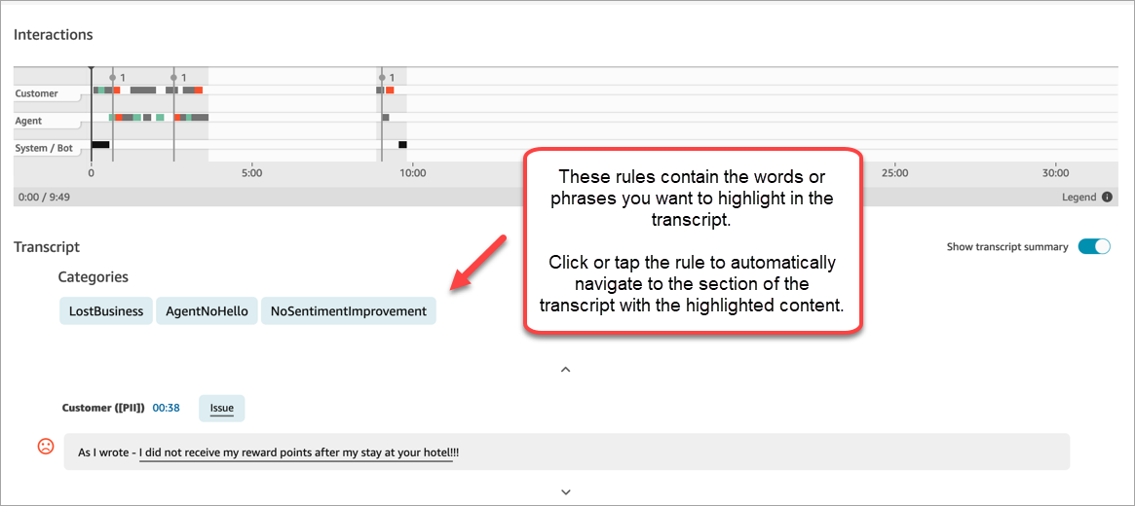Screen dimensions: 1135x506
Task: Select the LostBusiness category
Action: [x=106, y=311]
